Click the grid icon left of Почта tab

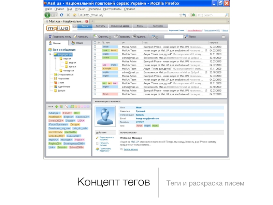(x=74, y=26)
